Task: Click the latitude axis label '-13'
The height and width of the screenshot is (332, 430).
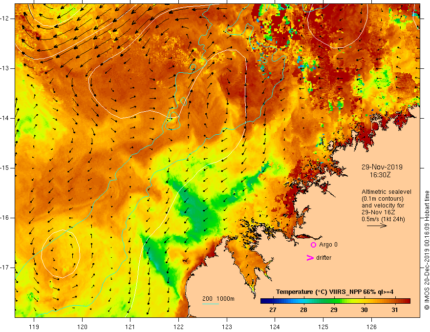Action: pos(5,68)
